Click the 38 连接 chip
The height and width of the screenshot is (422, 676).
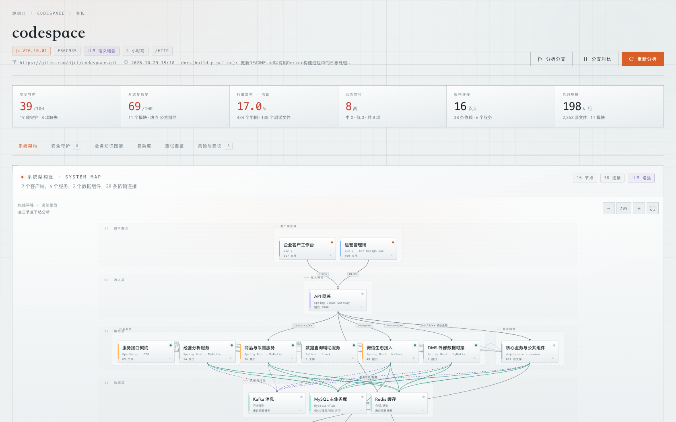pyautogui.click(x=612, y=178)
